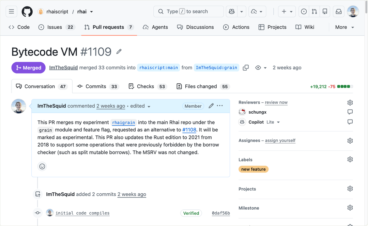This screenshot has height=226, width=368.
Task: Open the Pull requests tab
Action: pos(109,27)
